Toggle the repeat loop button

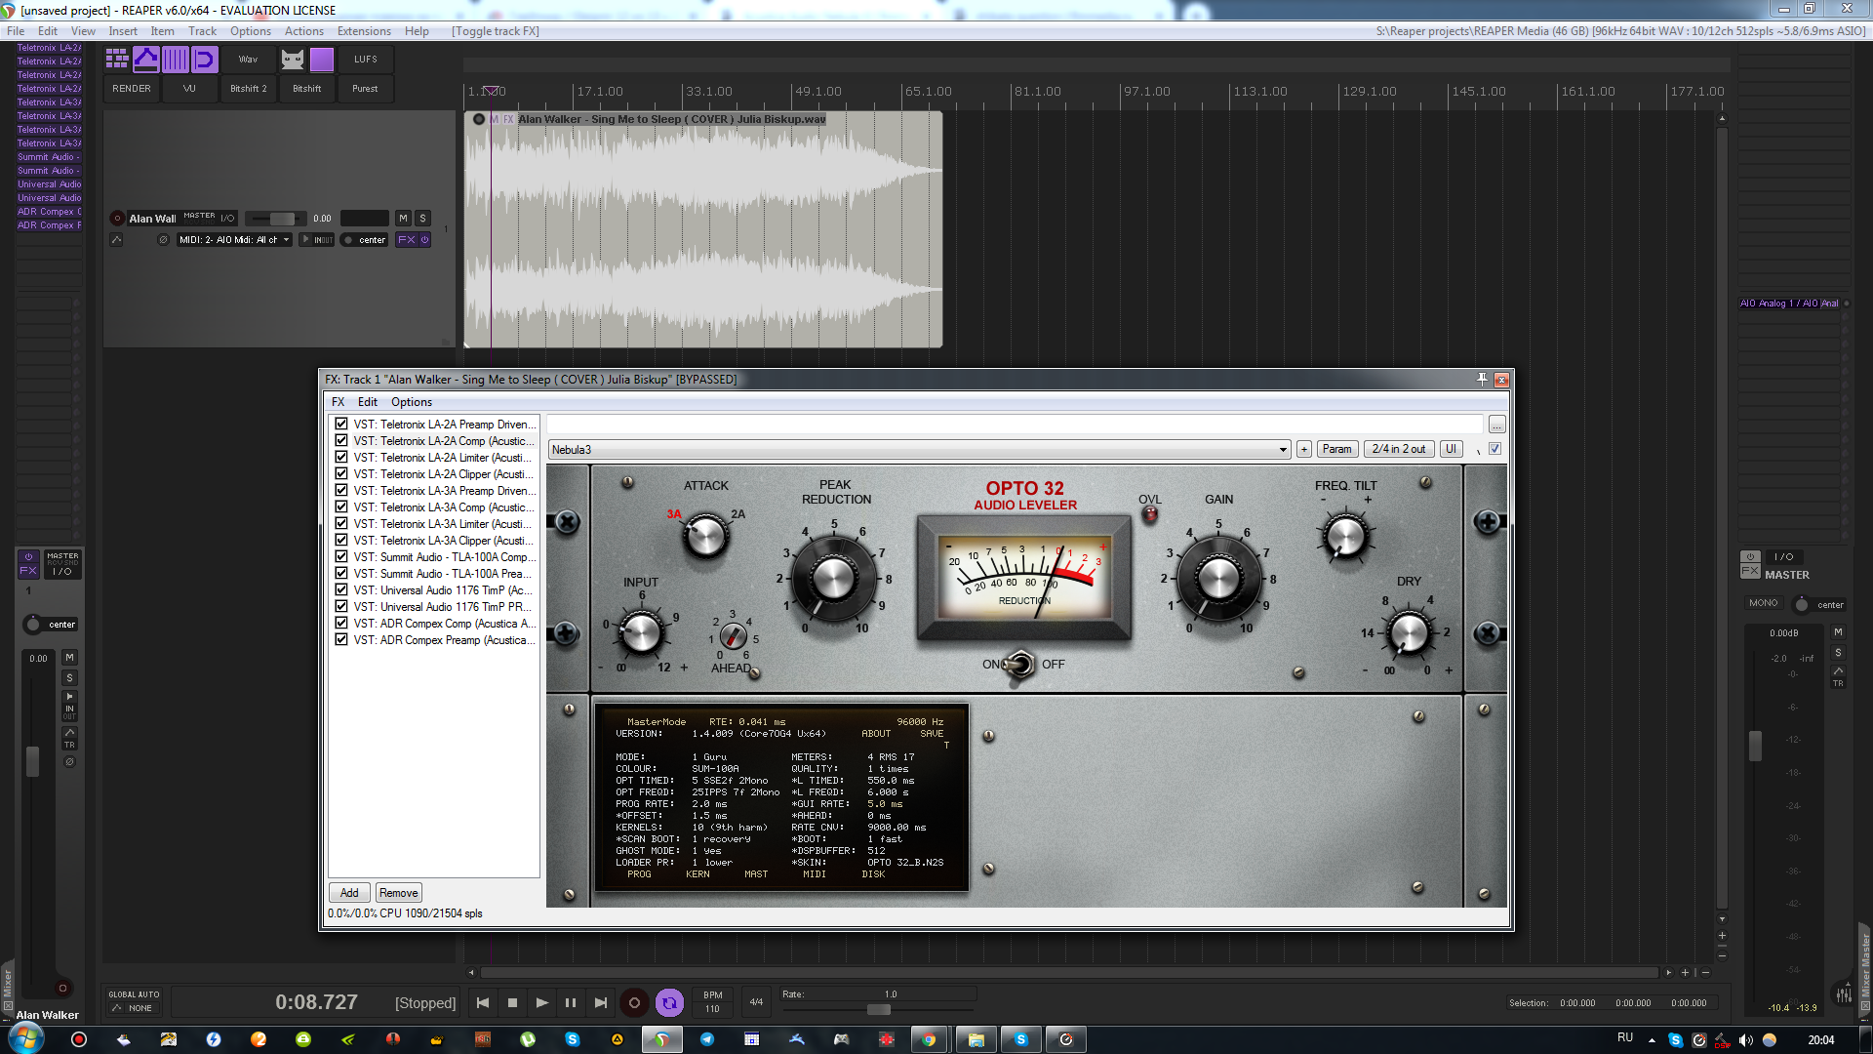point(669,1002)
